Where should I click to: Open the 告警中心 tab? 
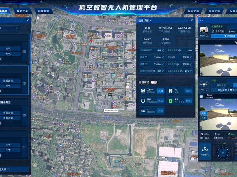coord(214,11)
